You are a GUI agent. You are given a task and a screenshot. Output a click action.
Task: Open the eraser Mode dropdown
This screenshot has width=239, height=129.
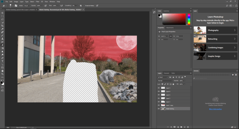pyautogui.click(x=27, y=5)
